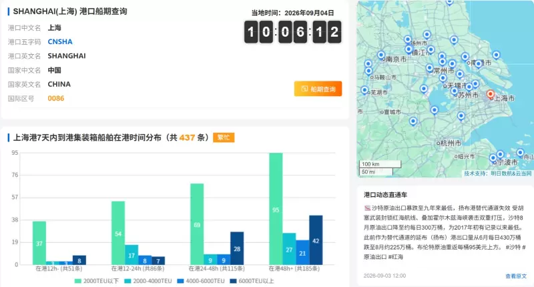Click the page heading SHANGHAI(上海) 港口船期查询

(x=70, y=11)
